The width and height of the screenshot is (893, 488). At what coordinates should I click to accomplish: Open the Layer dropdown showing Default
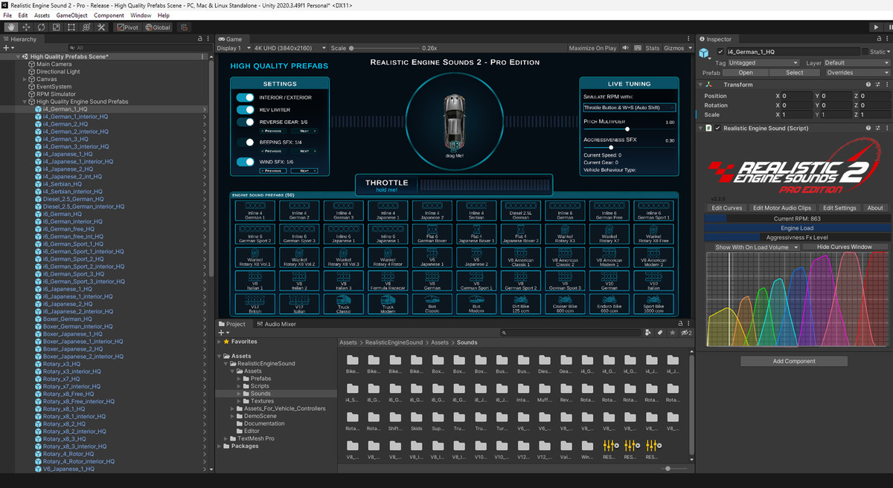point(856,63)
